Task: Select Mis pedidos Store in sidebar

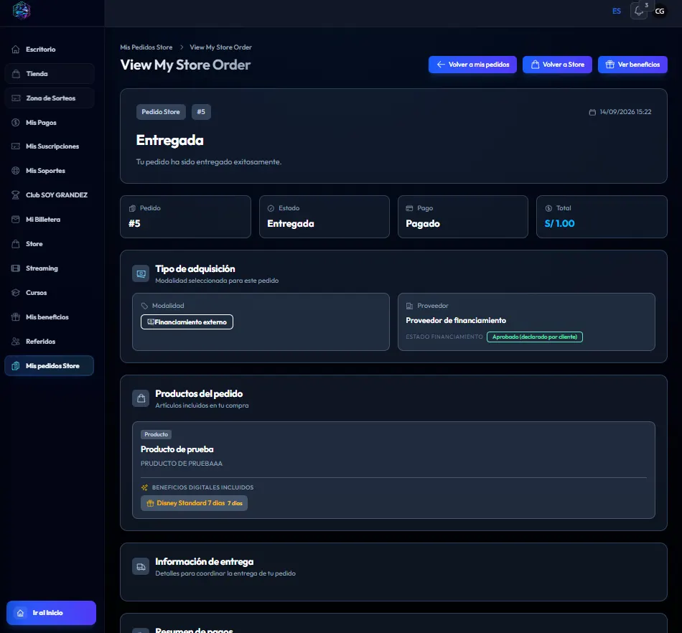Action: coord(50,365)
